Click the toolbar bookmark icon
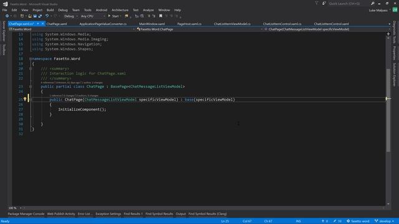The image size is (399, 224). click(x=161, y=16)
